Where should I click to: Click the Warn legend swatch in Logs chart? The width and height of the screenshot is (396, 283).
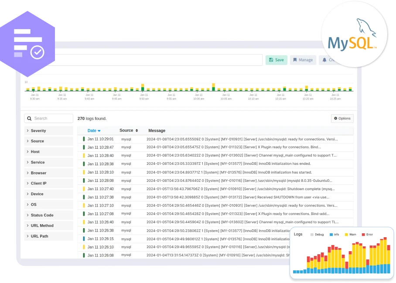coord(346,235)
